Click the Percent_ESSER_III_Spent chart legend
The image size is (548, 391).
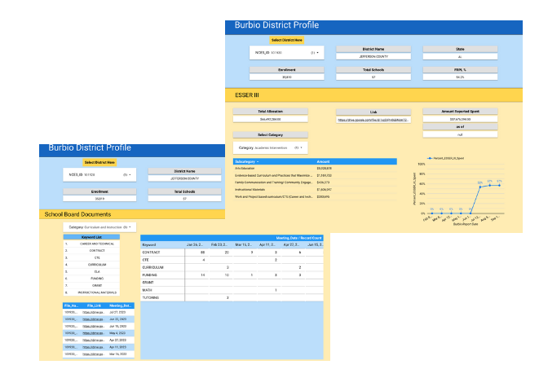tap(445, 158)
